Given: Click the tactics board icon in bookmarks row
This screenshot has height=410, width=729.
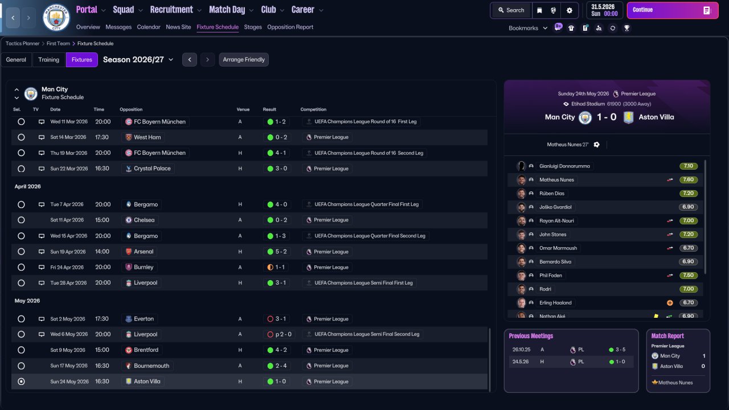Looking at the screenshot, I should [585, 28].
